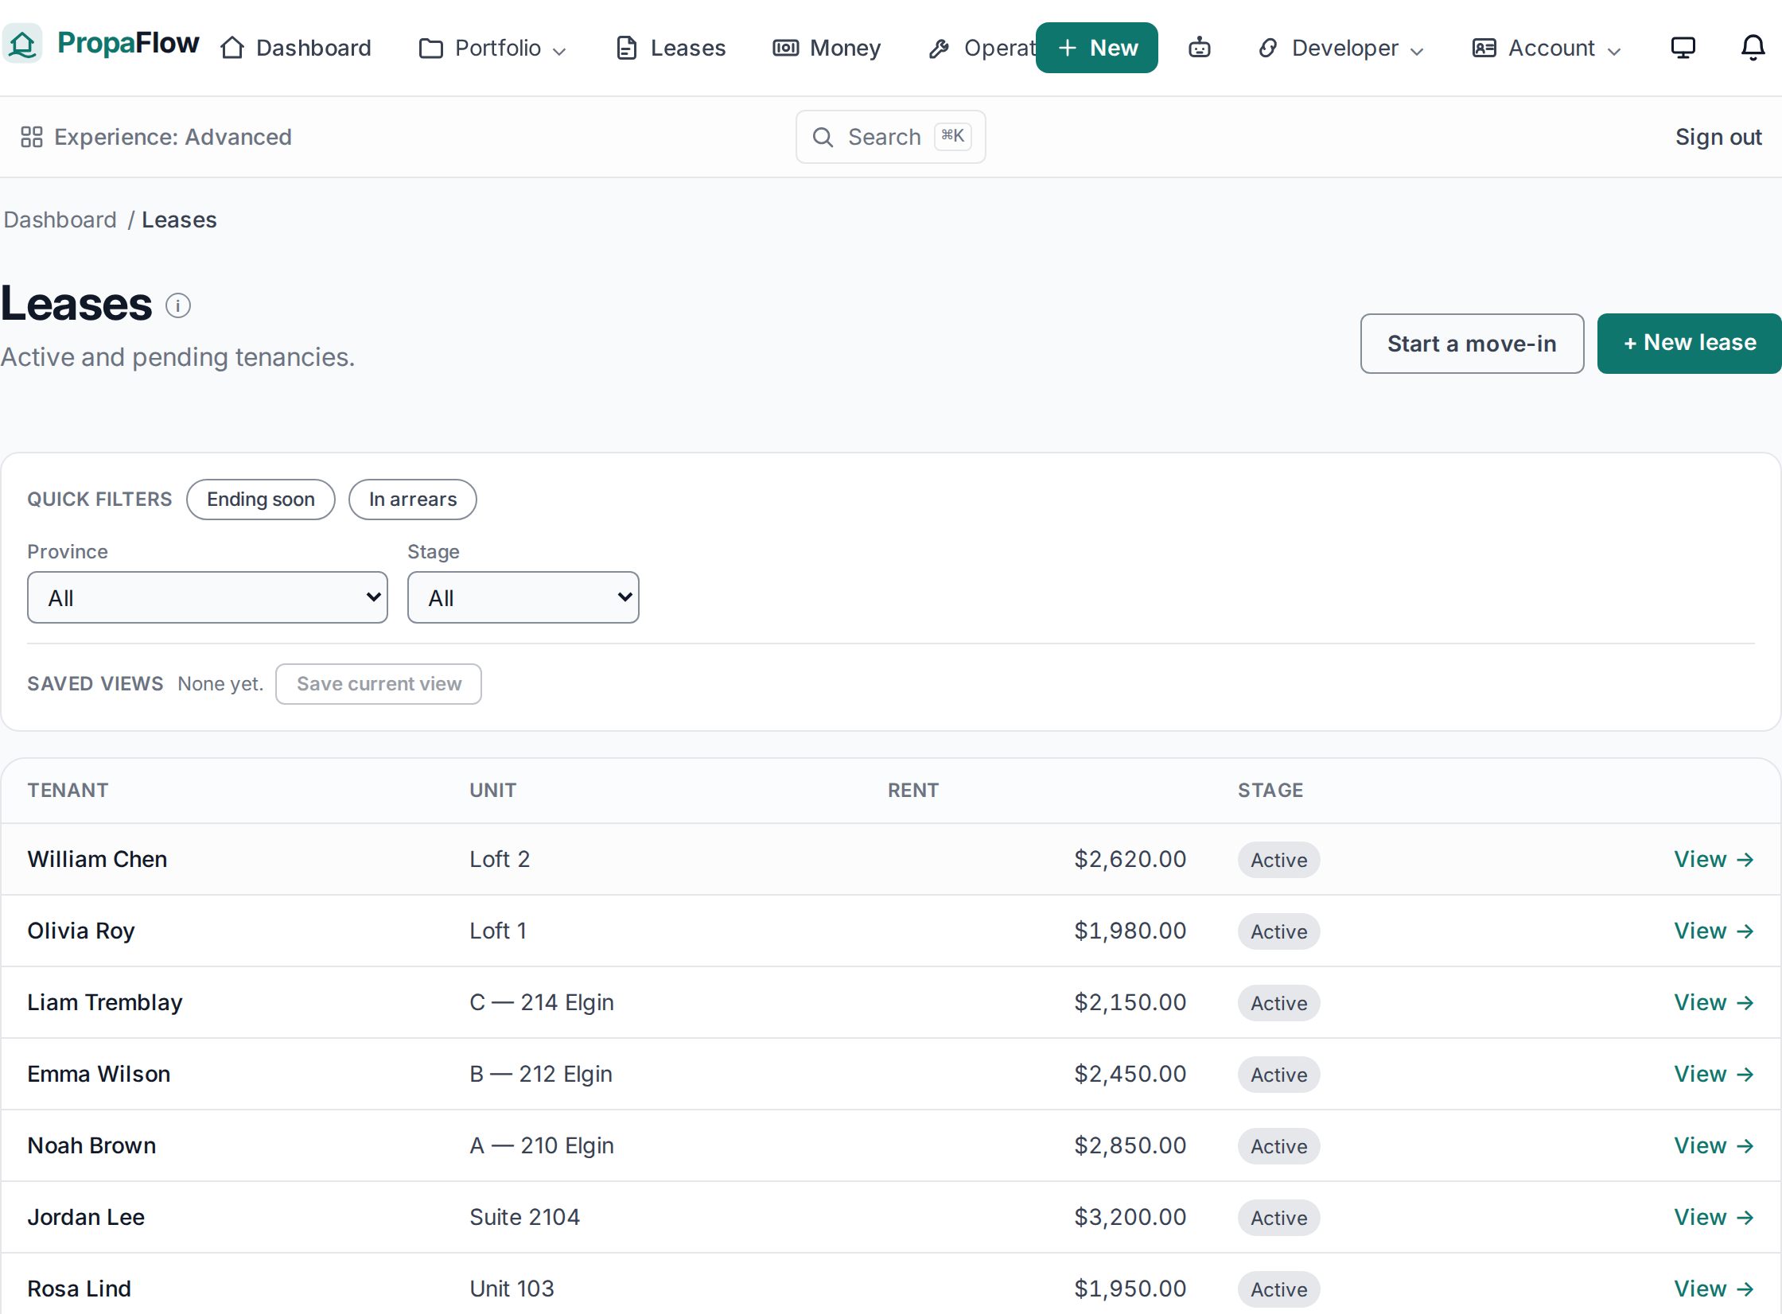Open the Portfolio navigation item
Screen dimensions: 1782x1314
[x=493, y=48]
